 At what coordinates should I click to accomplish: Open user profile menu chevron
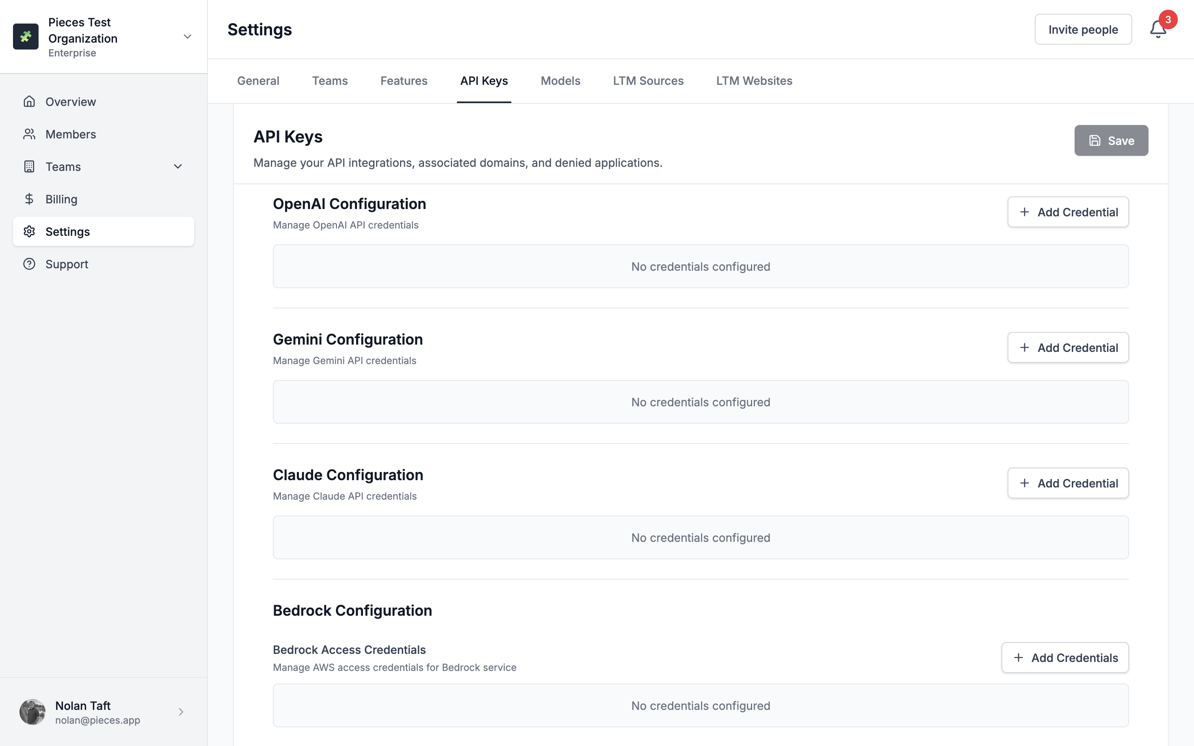[181, 712]
